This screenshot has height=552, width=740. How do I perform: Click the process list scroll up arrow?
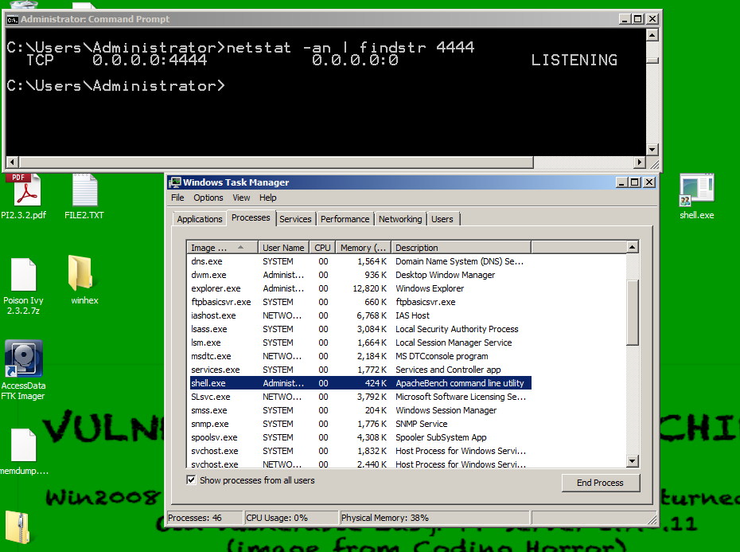633,247
